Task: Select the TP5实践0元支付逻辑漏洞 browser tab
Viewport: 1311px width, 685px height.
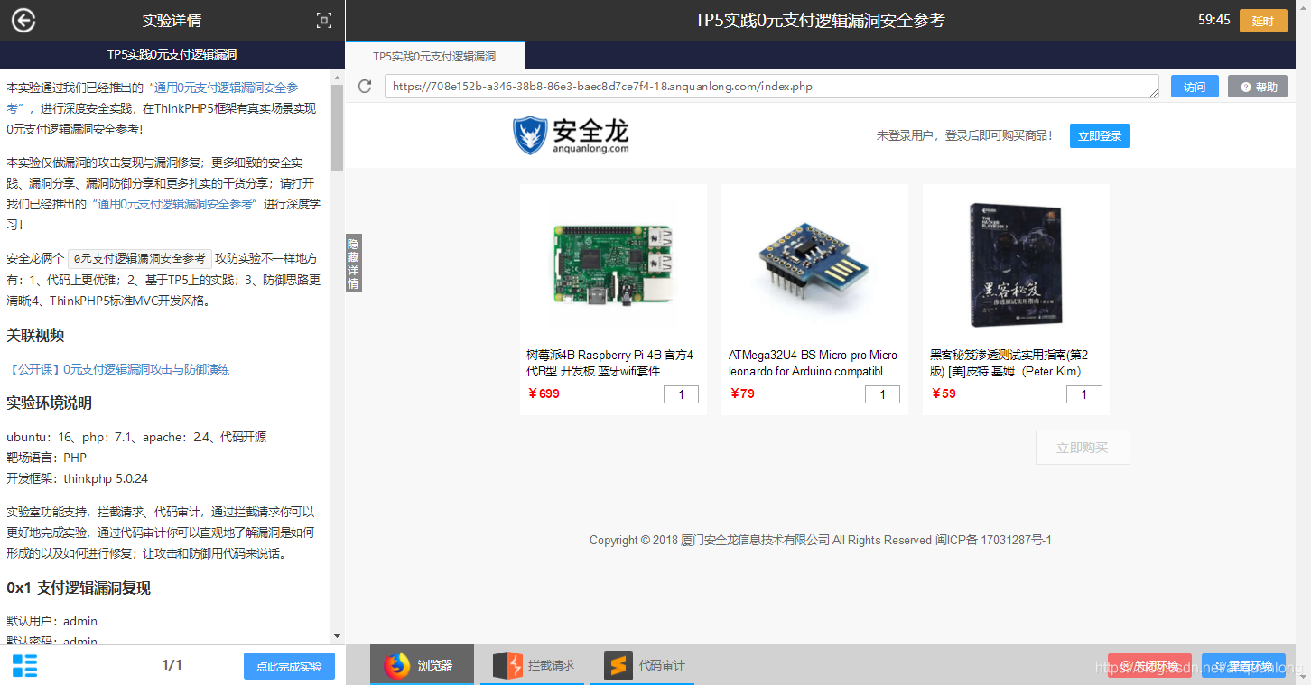Action: pos(434,56)
